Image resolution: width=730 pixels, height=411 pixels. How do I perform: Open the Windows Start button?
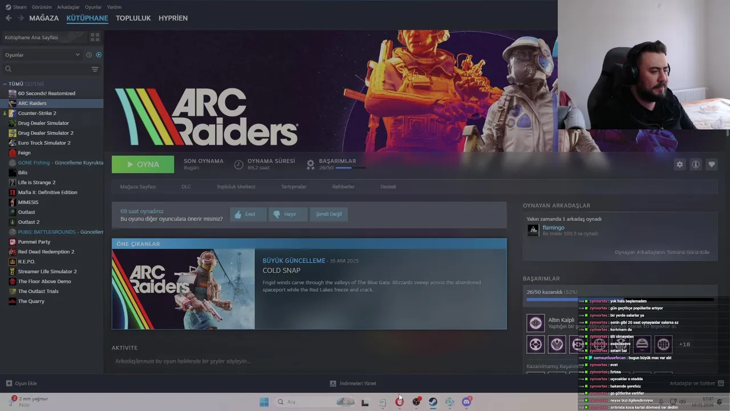click(x=264, y=402)
